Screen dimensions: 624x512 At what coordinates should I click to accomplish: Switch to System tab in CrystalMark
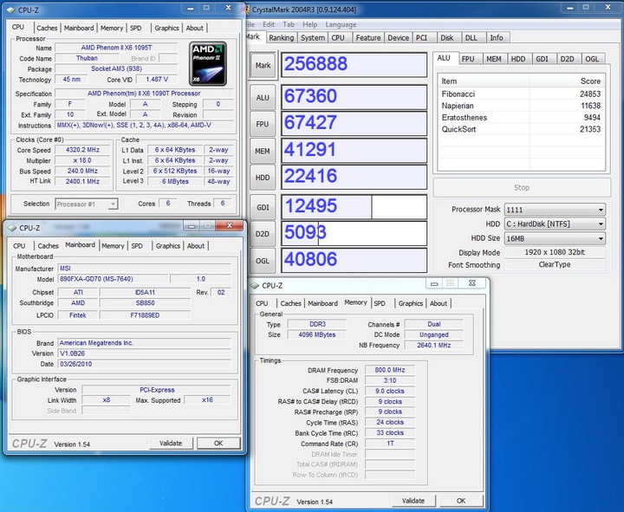[x=313, y=38]
